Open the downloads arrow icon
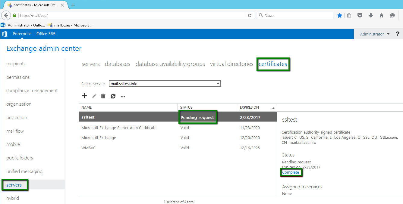403x204 pixels. click(x=371, y=15)
